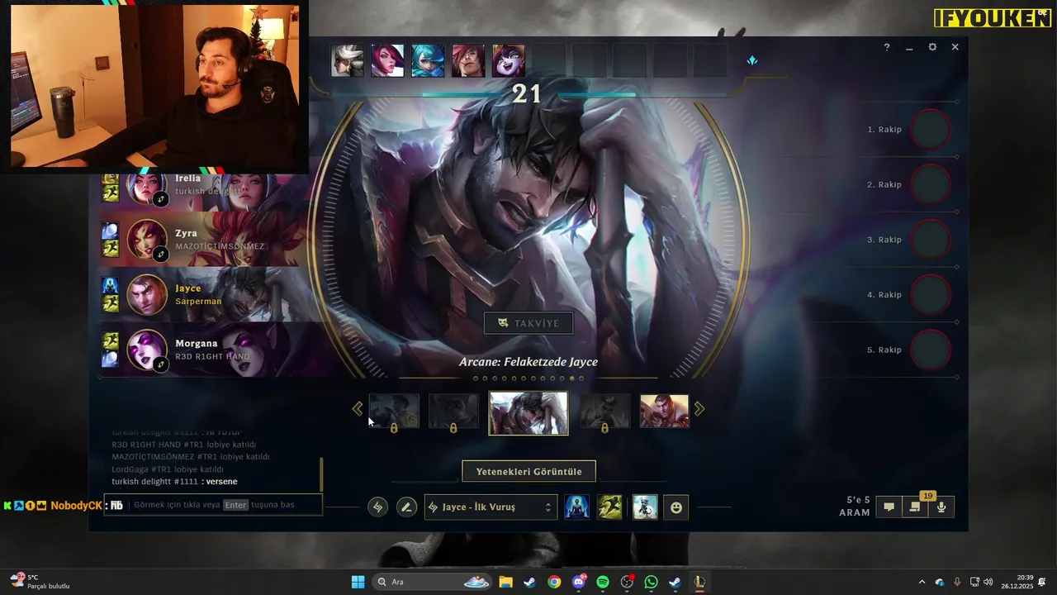Image resolution: width=1057 pixels, height=595 pixels.
Task: Click Yetenekleri Görüntüle button
Action: pyautogui.click(x=528, y=472)
